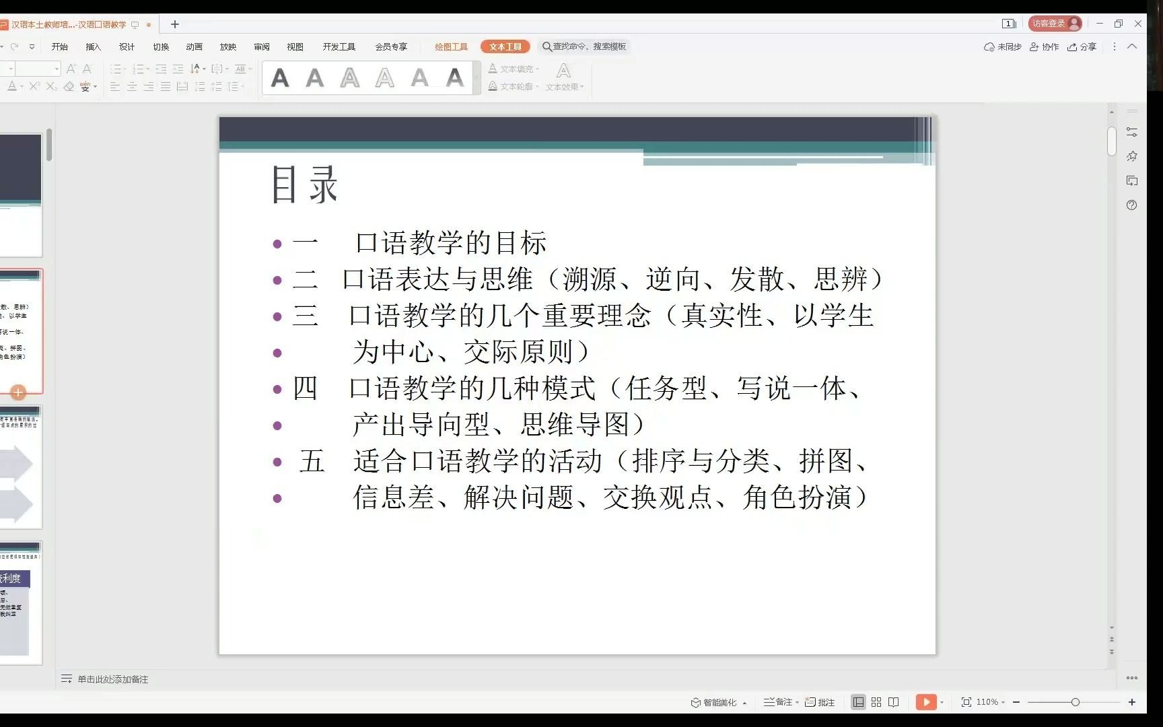Open the font size dropdown

click(x=57, y=69)
